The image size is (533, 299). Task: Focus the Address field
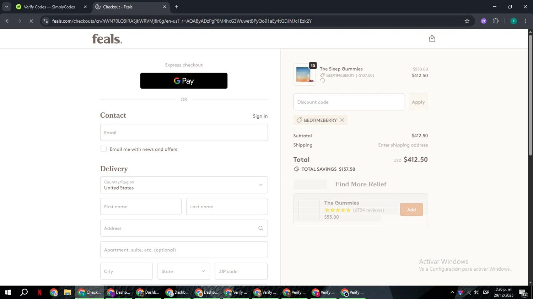click(x=184, y=228)
